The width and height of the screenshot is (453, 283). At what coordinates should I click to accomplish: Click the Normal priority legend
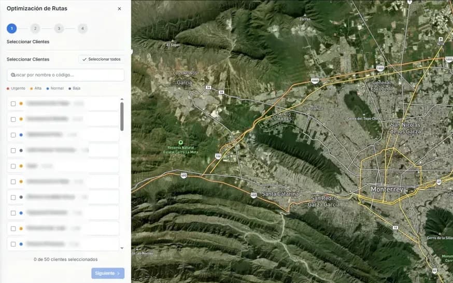(55, 88)
